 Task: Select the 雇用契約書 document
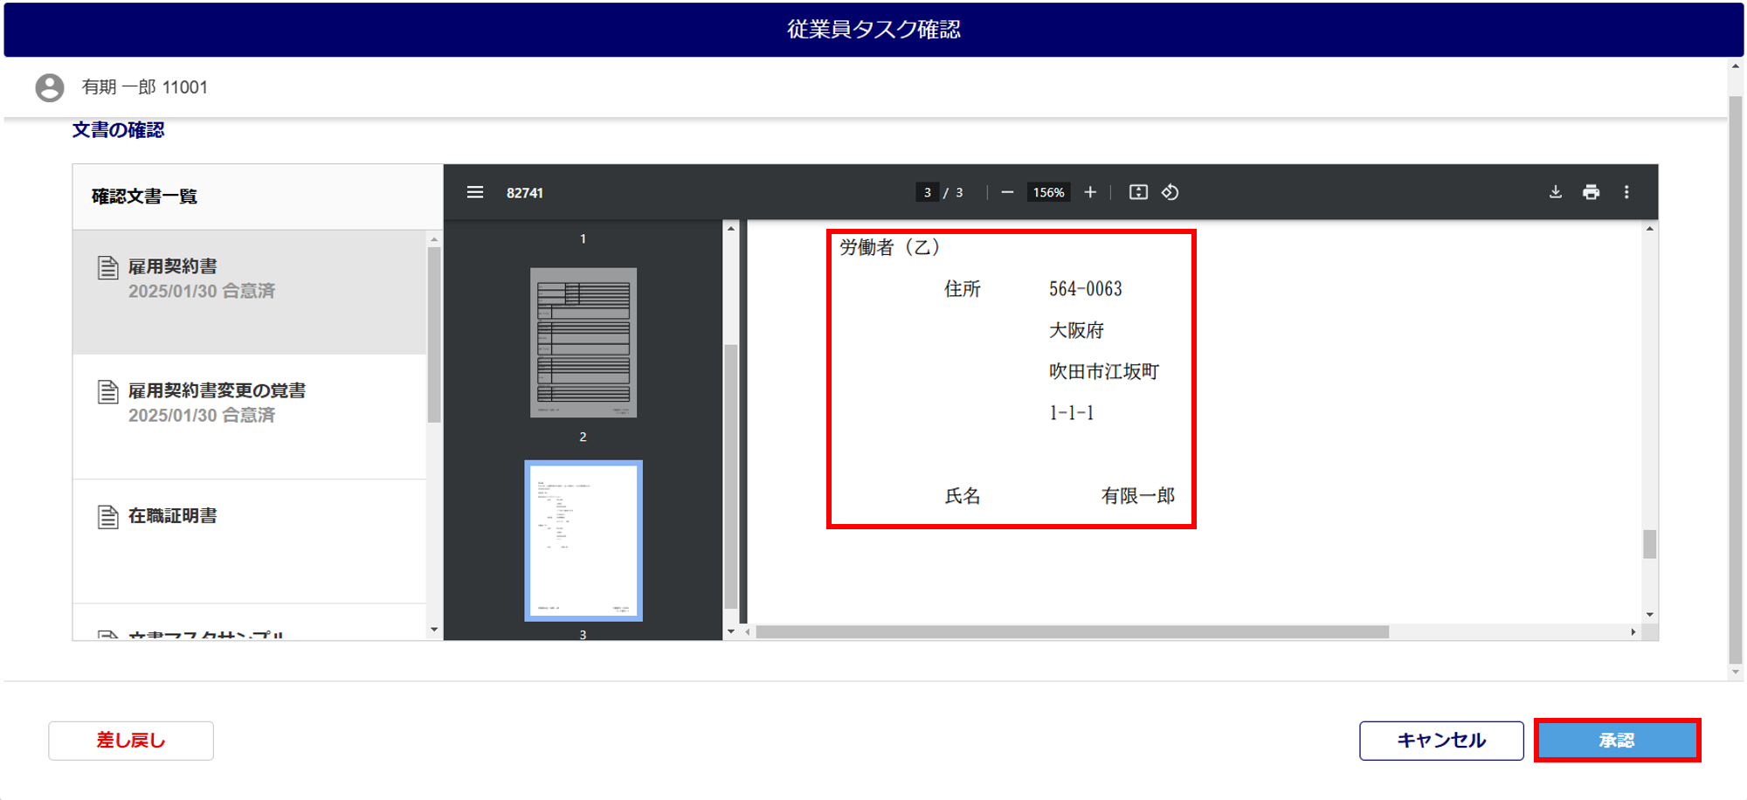pyautogui.click(x=250, y=292)
